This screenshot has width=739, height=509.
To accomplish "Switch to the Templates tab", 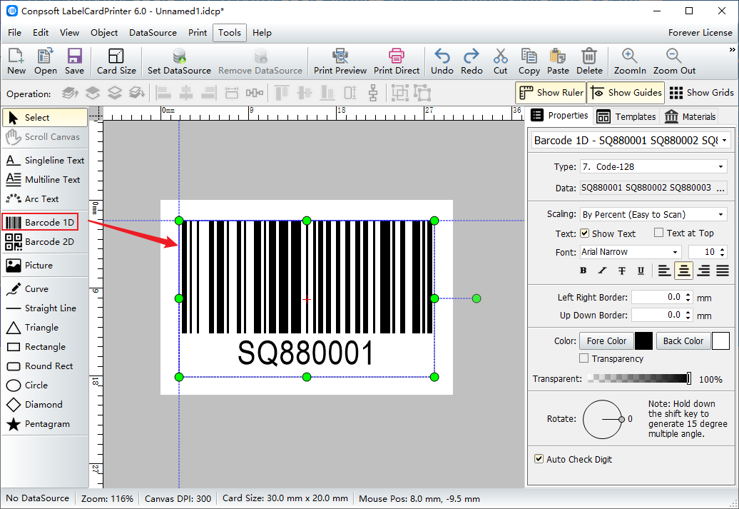I will tap(626, 116).
